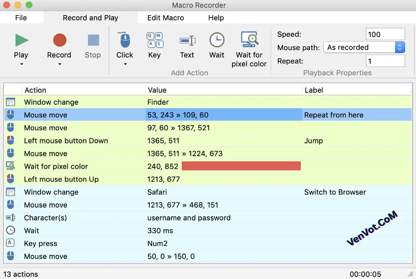Viewport: 416px width, 279px height.
Task: Click the mouse icon beside 50, 0 » 150, 0
Action: [10, 256]
